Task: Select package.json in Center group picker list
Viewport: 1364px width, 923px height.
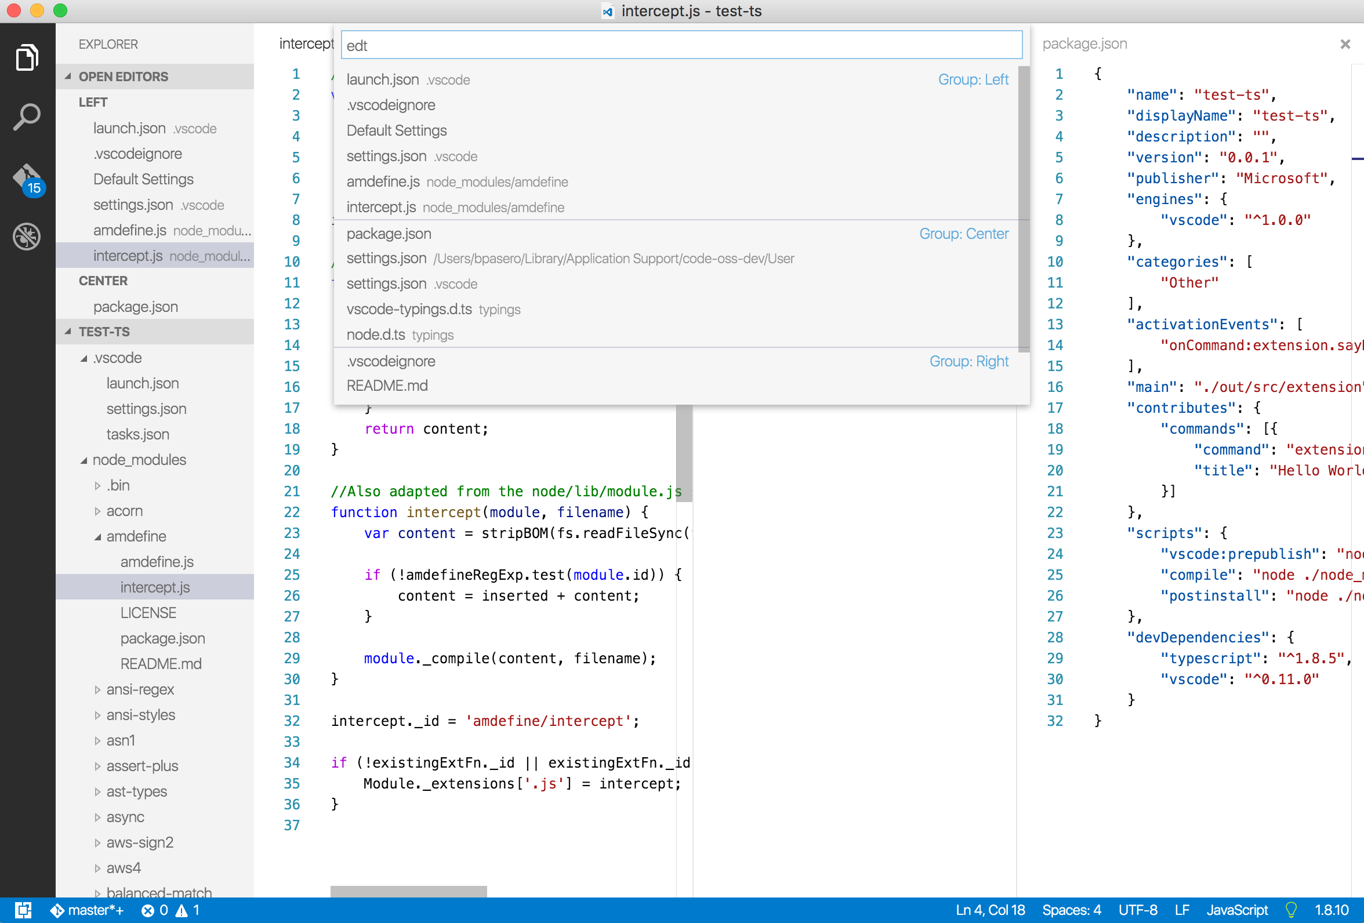Action: pyautogui.click(x=389, y=234)
